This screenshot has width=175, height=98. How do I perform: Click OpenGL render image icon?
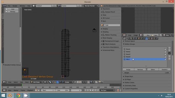[99, 82]
